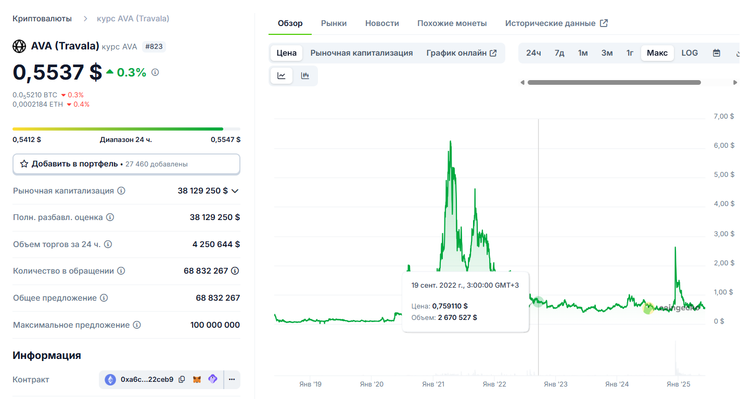740x399 pixels.
Task: Click the info icon next to 0.3% change
Action: 155,72
